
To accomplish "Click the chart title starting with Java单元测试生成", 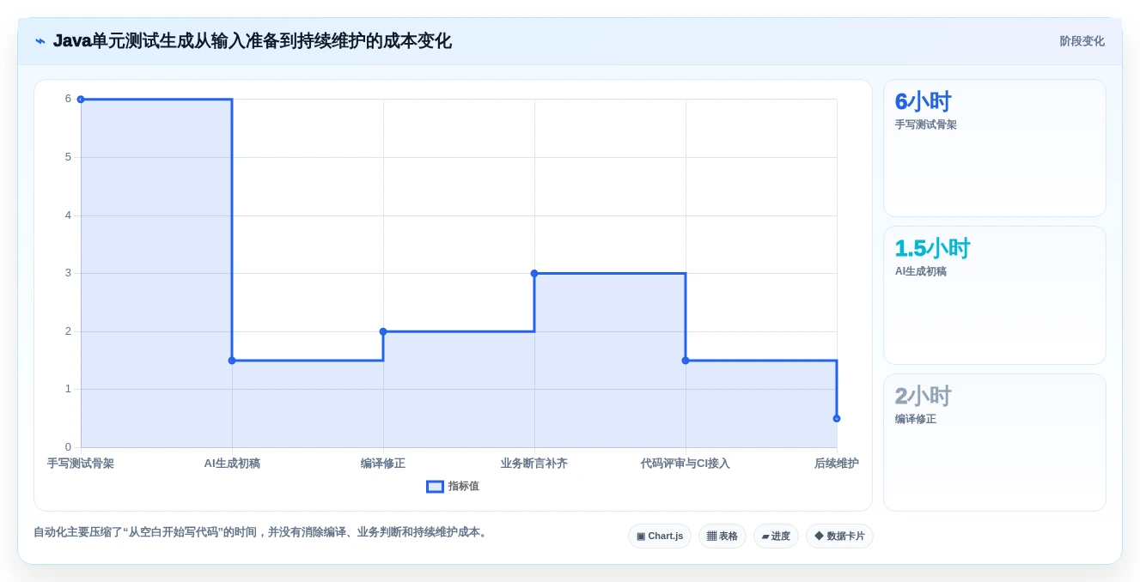I will (252, 41).
